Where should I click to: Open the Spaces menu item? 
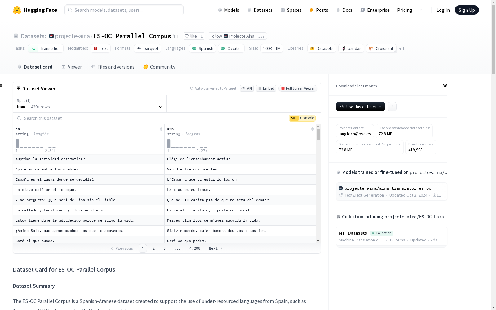tap(291, 10)
